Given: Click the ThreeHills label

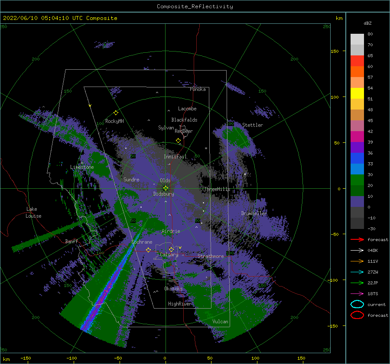Looking at the screenshot, I should pos(217,189).
